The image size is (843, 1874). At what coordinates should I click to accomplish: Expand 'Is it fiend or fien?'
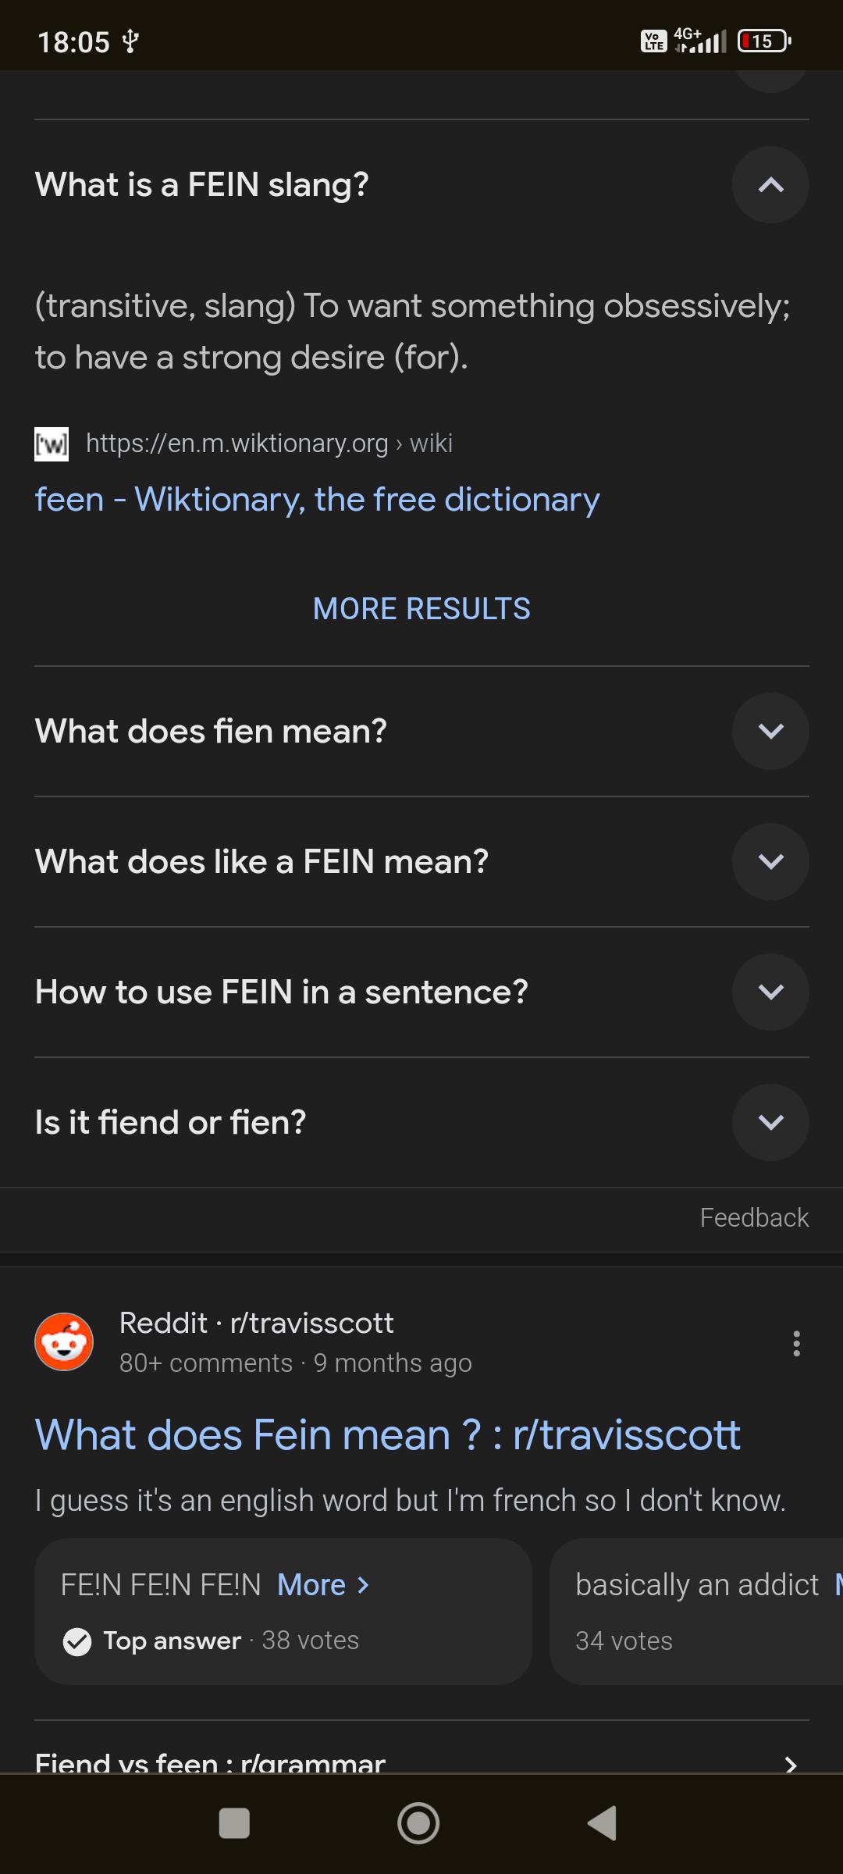coord(770,1122)
